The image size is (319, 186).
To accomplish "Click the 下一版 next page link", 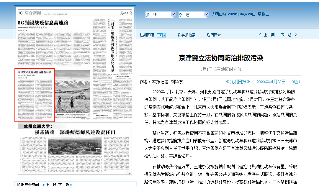I will click(63, 185).
